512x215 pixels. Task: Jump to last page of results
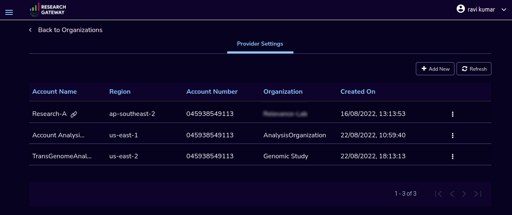477,194
